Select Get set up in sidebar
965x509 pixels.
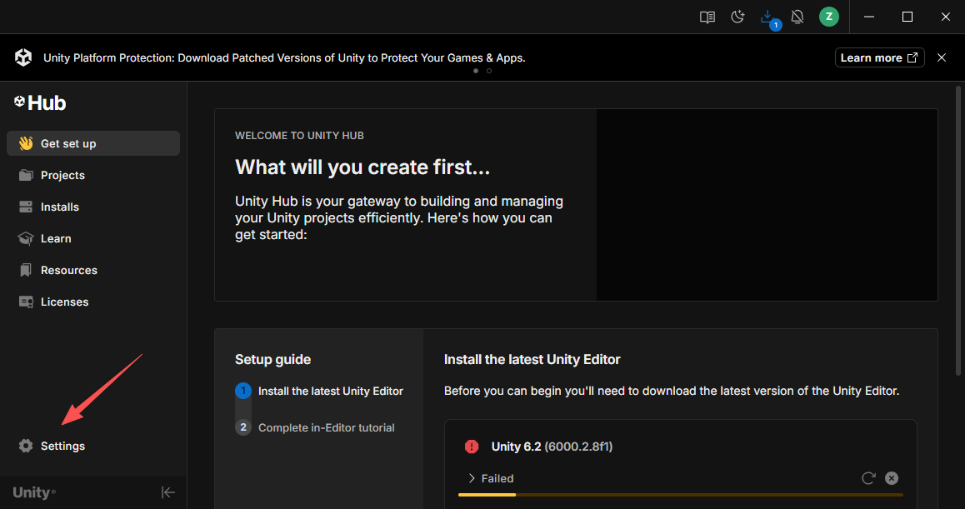tap(93, 143)
